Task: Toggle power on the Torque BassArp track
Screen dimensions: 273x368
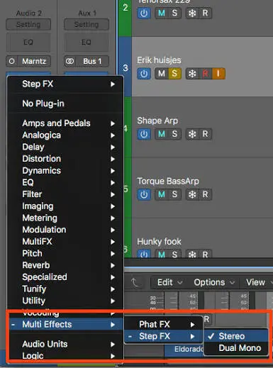Action: click(144, 194)
